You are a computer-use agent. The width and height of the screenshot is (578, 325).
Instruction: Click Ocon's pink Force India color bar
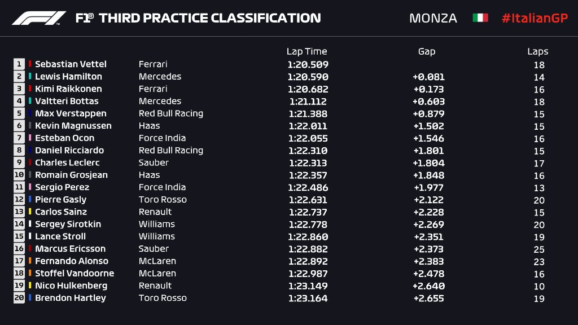coord(30,138)
